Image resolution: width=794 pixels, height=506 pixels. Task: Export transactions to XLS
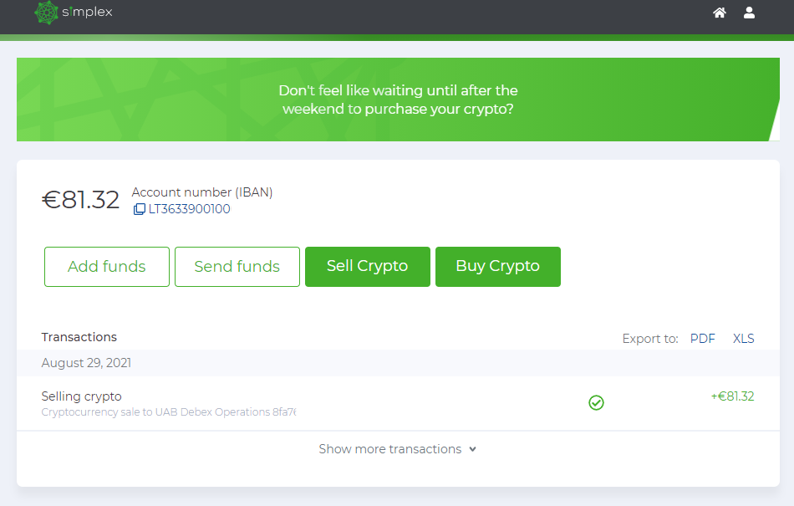[743, 338]
